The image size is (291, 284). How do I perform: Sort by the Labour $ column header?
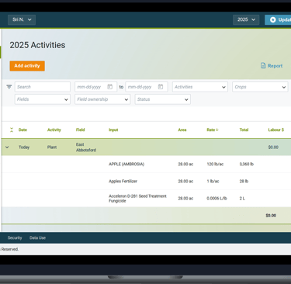tap(276, 130)
